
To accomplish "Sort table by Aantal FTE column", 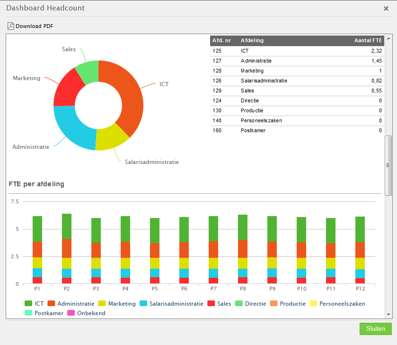I will pos(368,41).
